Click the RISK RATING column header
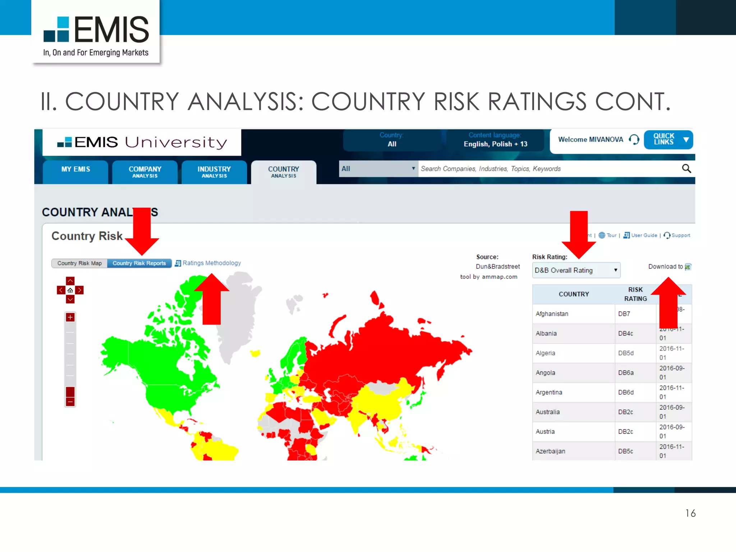 635,294
